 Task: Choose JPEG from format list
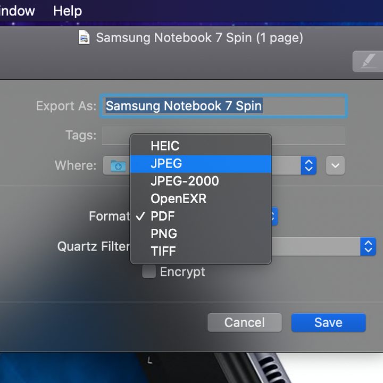pyautogui.click(x=201, y=163)
